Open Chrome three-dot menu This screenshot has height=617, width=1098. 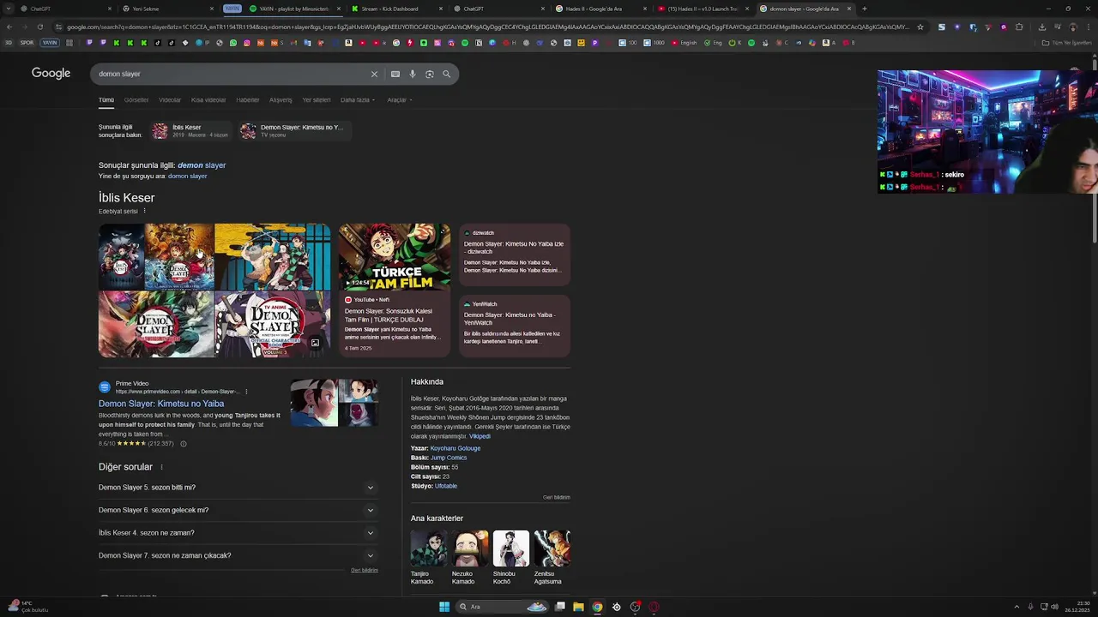[1089, 27]
